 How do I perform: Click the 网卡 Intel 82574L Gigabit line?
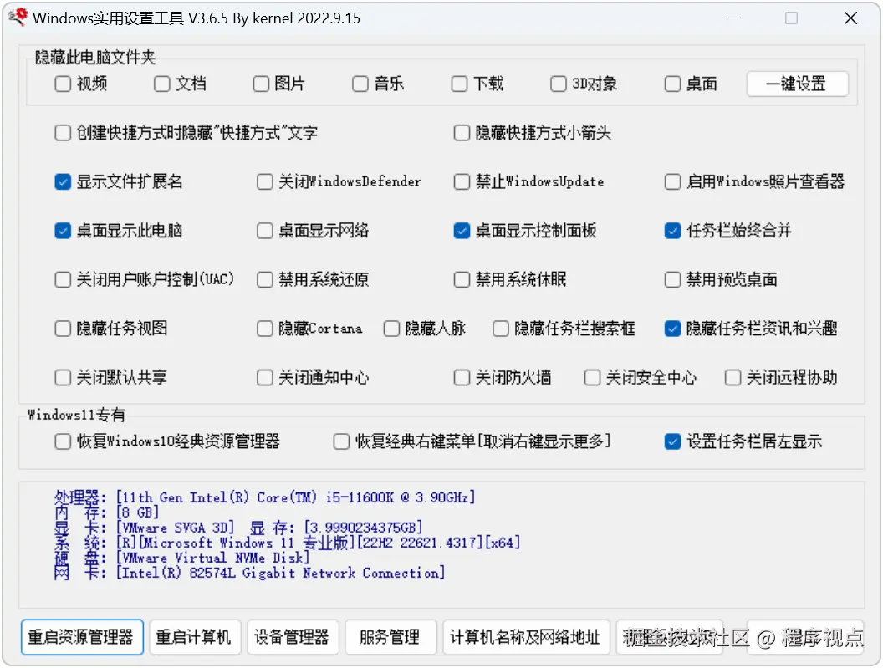pyautogui.click(x=250, y=574)
